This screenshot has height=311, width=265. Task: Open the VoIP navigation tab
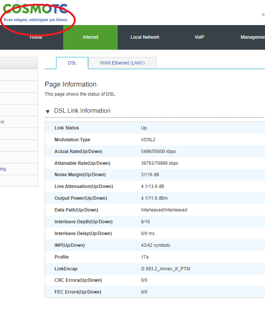pos(200,37)
